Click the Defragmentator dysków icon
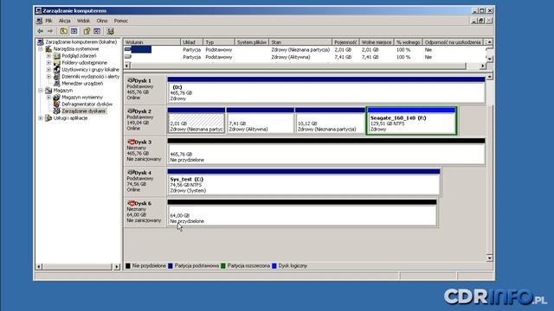The image size is (554, 311). 56,104
